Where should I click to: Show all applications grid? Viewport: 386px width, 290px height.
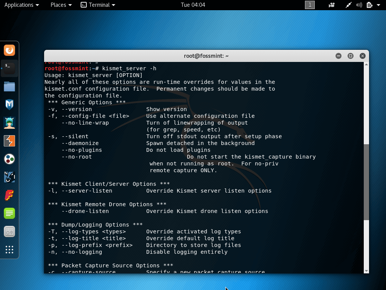9,250
